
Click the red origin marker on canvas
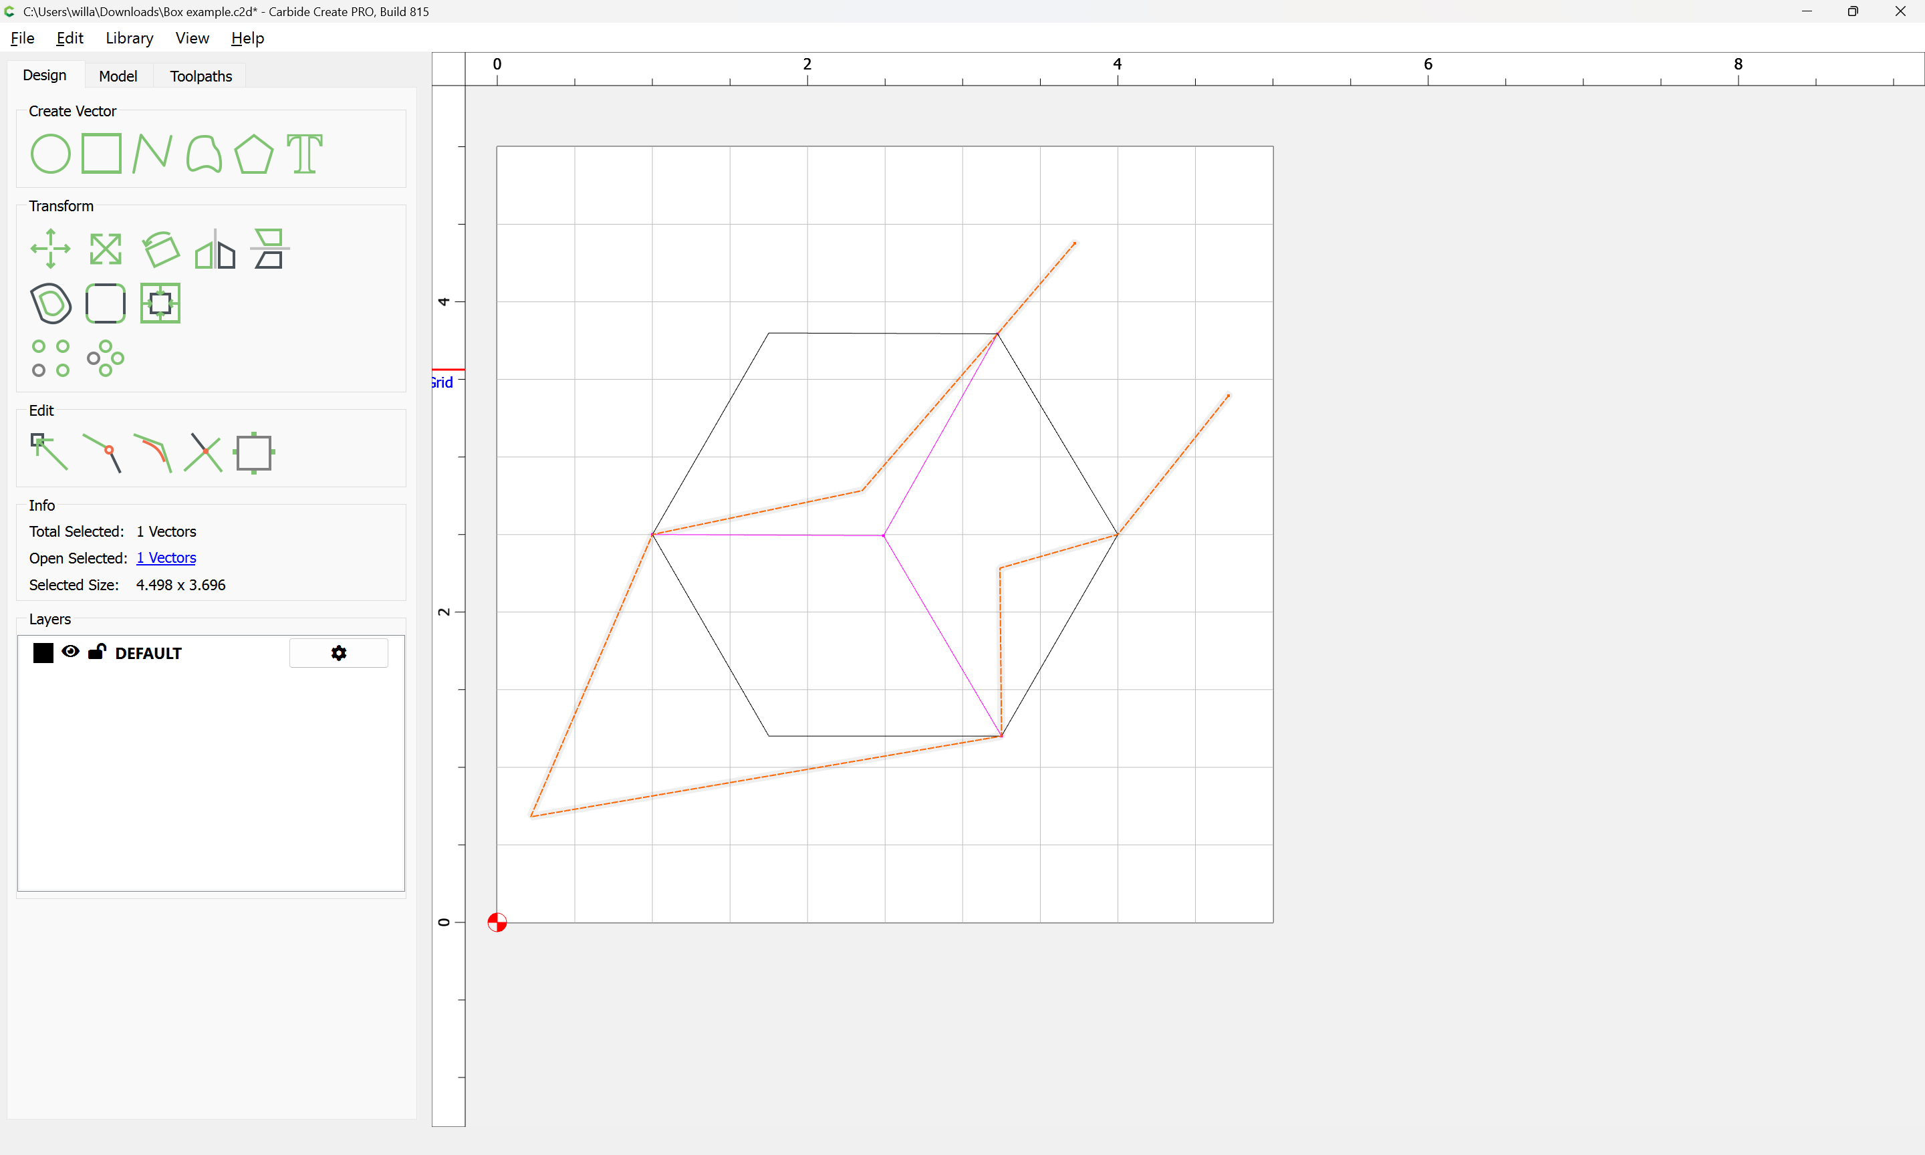[497, 922]
